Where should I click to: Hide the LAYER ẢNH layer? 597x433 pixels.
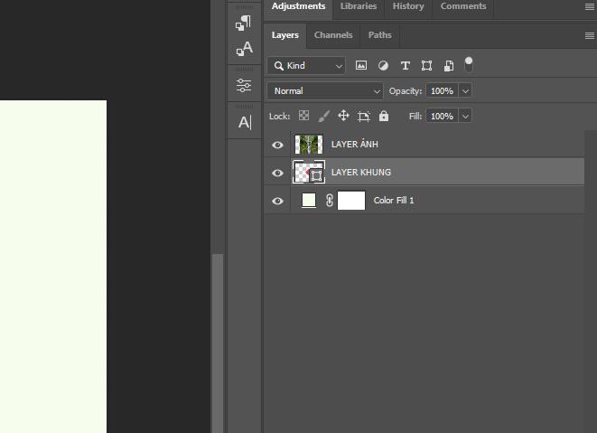click(x=277, y=145)
